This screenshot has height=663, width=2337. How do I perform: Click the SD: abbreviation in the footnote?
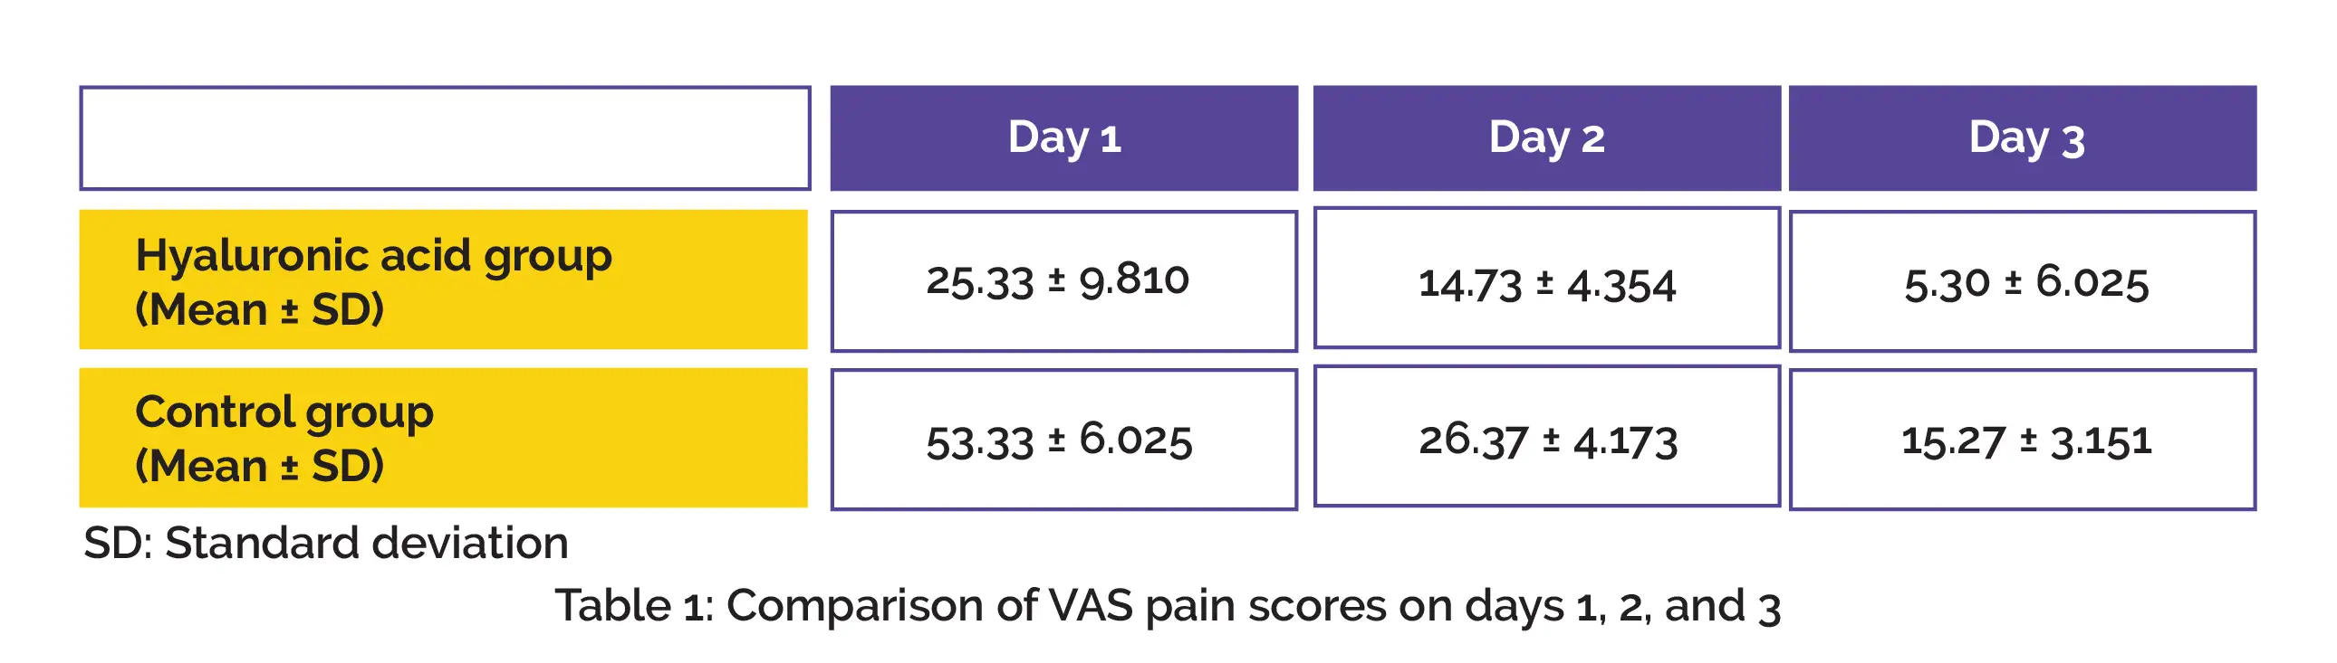click(117, 544)
